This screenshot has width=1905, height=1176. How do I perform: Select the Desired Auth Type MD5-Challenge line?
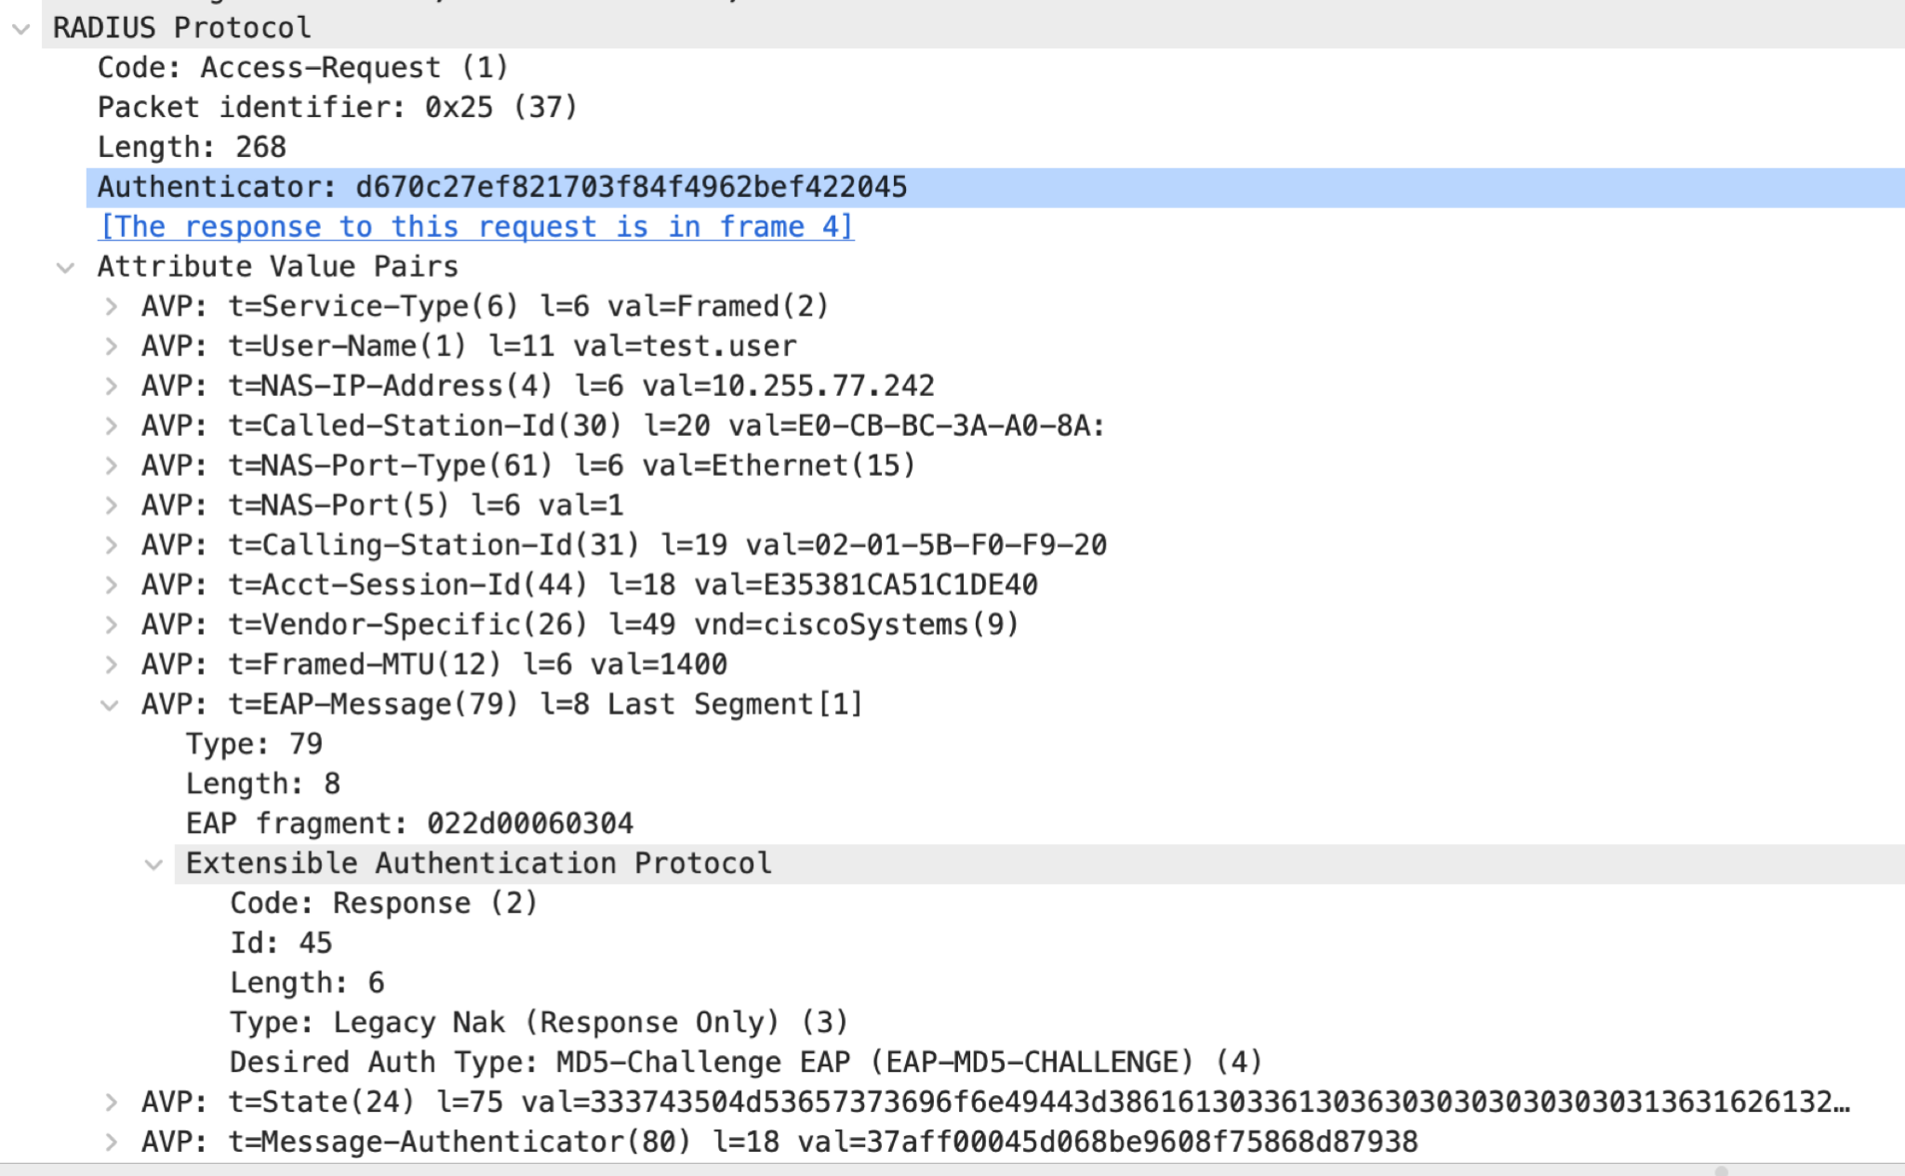click(x=744, y=1062)
